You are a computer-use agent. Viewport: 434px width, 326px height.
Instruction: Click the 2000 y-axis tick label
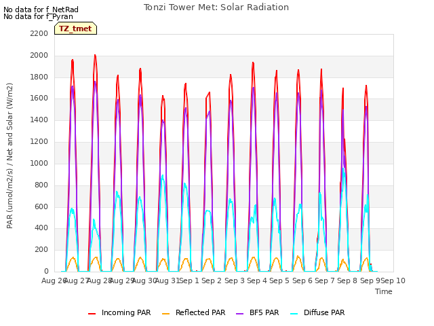pyautogui.click(x=39, y=56)
